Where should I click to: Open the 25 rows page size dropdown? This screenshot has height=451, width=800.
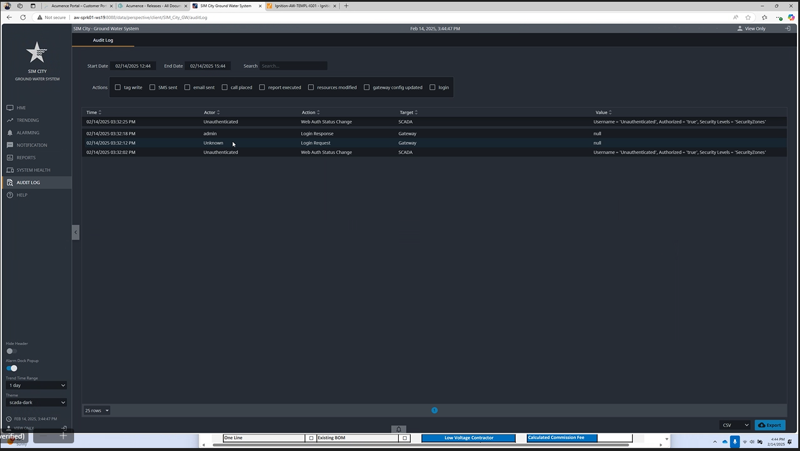pos(97,410)
